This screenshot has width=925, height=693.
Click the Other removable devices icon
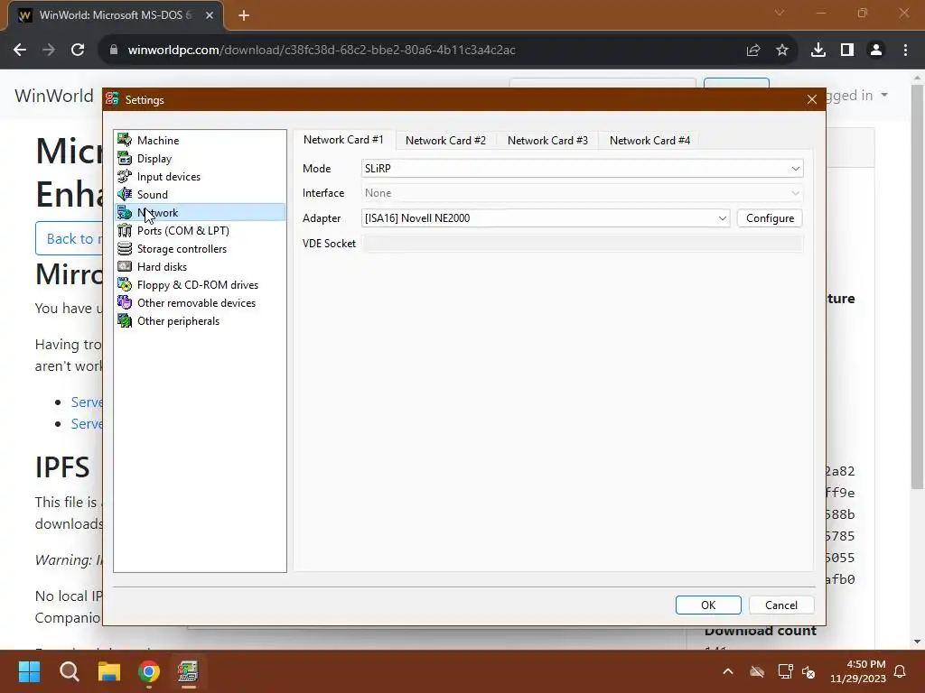125,302
